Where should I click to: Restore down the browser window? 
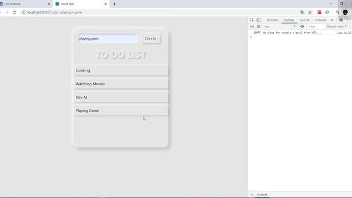[x=342, y=3]
